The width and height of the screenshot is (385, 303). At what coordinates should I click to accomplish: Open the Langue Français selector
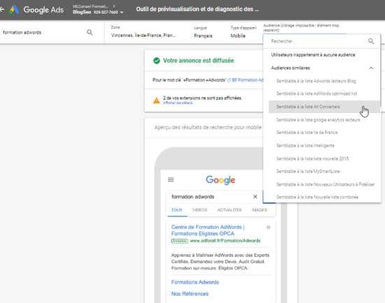point(203,32)
